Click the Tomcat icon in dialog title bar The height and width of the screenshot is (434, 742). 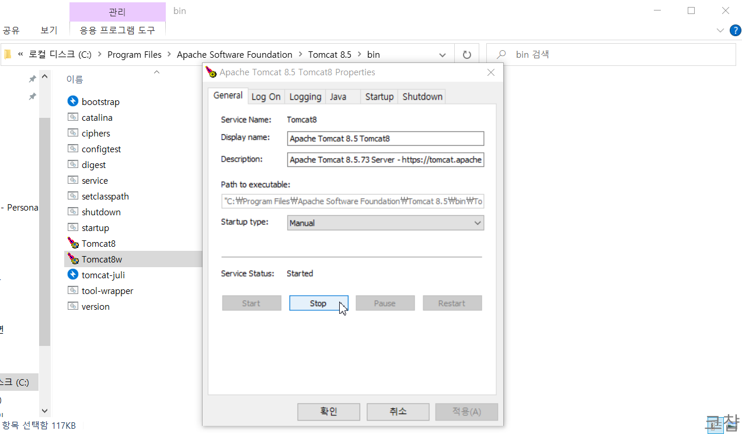click(x=211, y=72)
